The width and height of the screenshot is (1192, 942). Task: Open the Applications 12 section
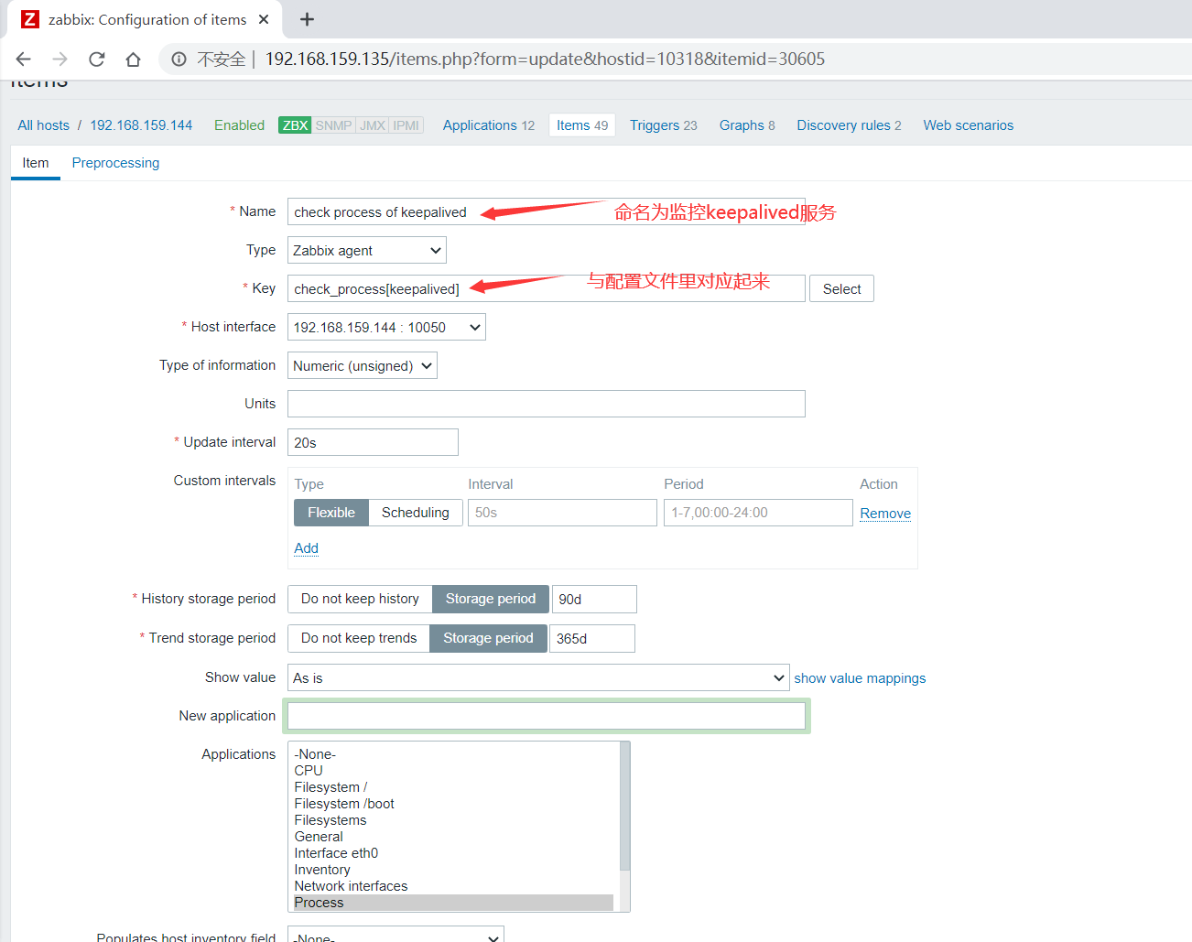(489, 125)
